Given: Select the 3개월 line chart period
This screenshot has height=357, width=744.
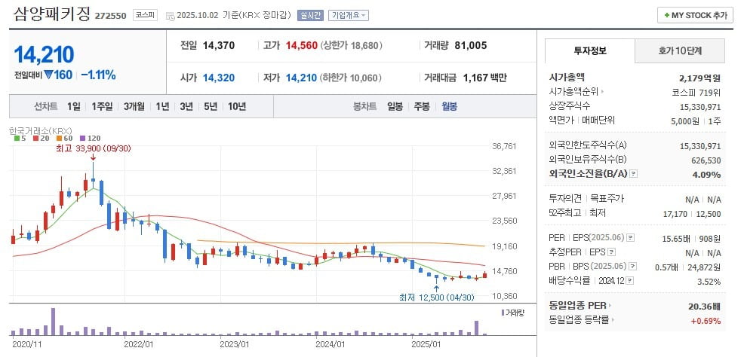Looking at the screenshot, I should (x=134, y=106).
